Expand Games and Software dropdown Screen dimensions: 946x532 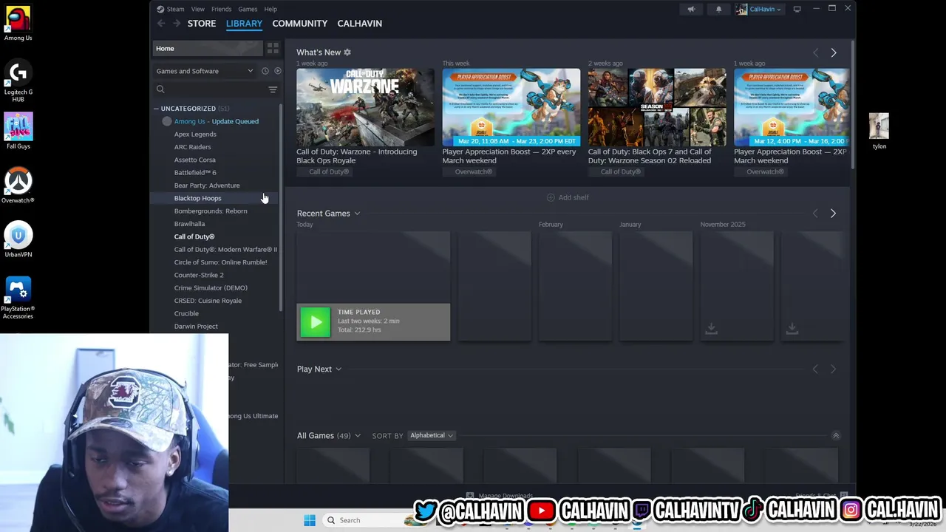pyautogui.click(x=204, y=71)
